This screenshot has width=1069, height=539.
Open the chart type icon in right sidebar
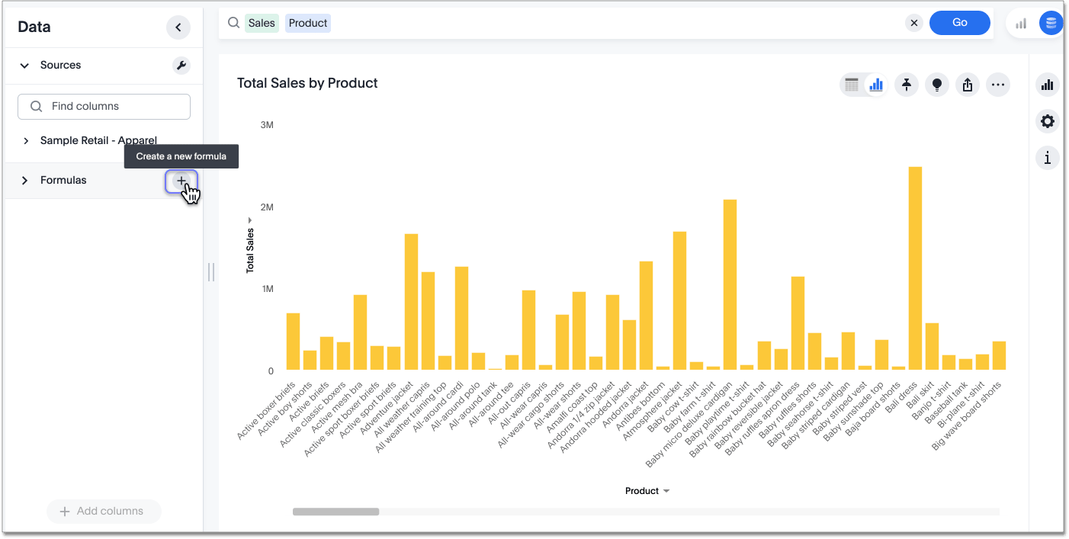pos(1048,85)
